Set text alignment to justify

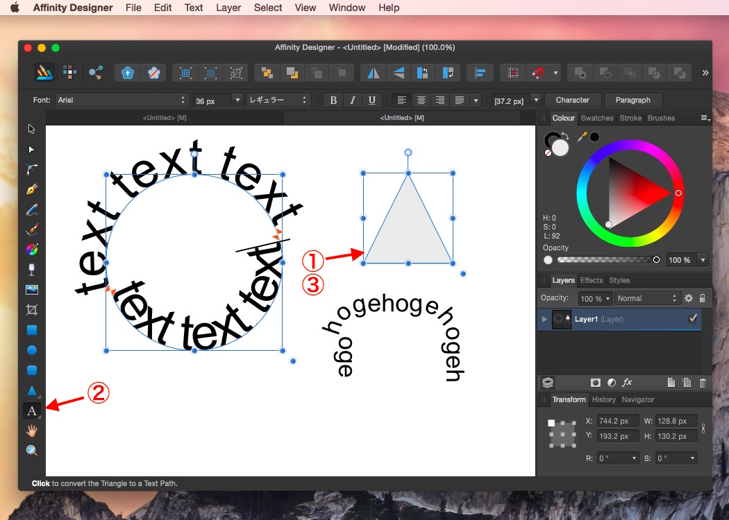(460, 101)
